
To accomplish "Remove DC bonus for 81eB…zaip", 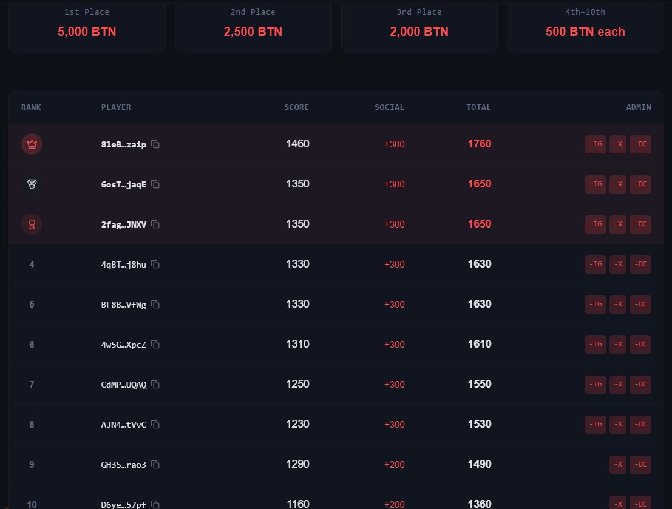I will coord(640,144).
